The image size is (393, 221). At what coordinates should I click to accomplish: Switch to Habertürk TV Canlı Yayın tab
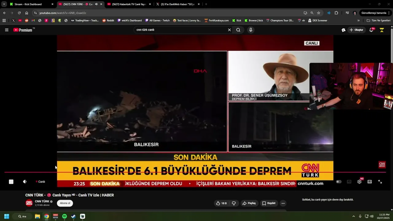tap(129, 4)
